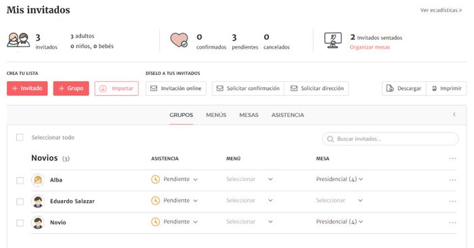Open Alba's Pendiente attendance dropdown
Image resolution: width=474 pixels, height=248 pixels.
(181, 179)
